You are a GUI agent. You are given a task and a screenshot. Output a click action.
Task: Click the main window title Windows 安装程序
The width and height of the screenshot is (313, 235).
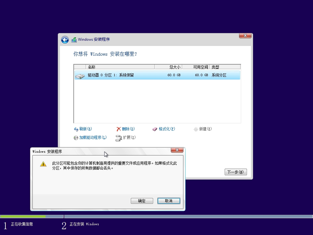tap(94, 39)
